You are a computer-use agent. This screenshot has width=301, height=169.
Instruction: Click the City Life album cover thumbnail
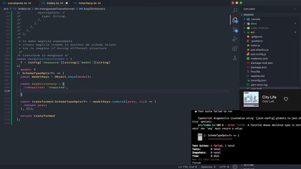click(x=251, y=99)
